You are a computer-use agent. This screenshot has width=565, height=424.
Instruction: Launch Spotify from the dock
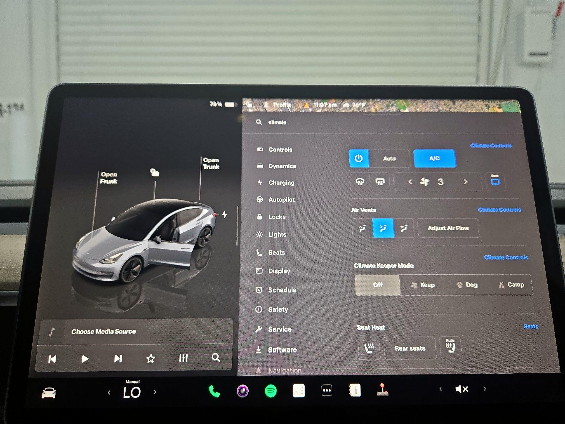(270, 391)
